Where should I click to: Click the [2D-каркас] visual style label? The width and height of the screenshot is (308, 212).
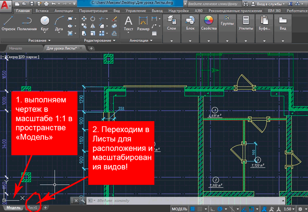coord(29,57)
